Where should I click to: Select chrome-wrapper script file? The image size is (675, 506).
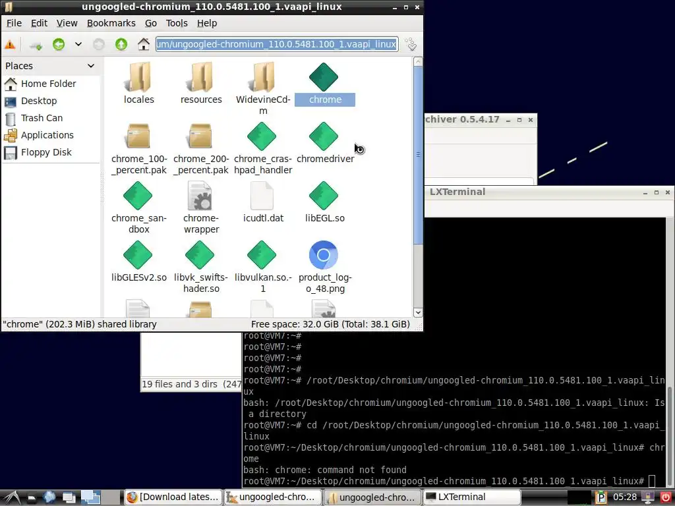201,208
